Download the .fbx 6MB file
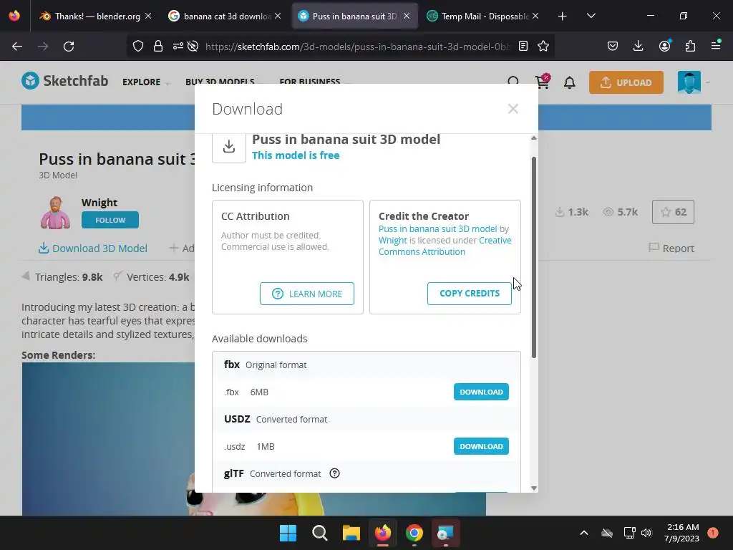 coord(481,392)
